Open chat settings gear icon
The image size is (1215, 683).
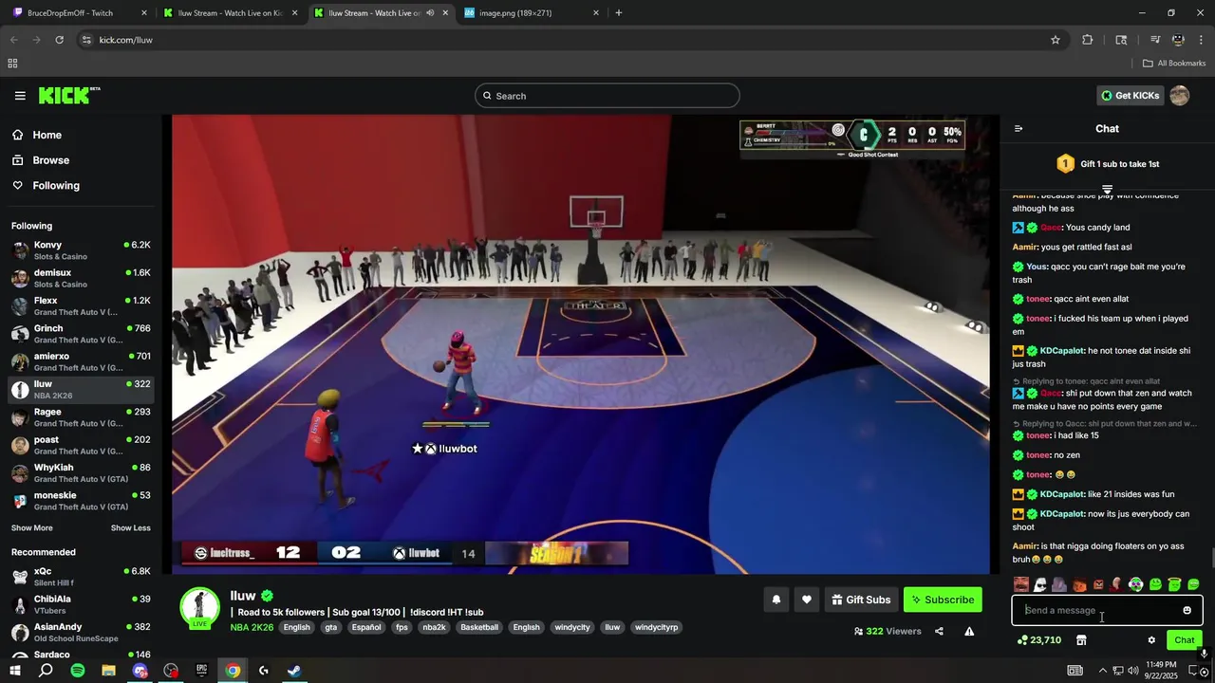(x=1151, y=640)
